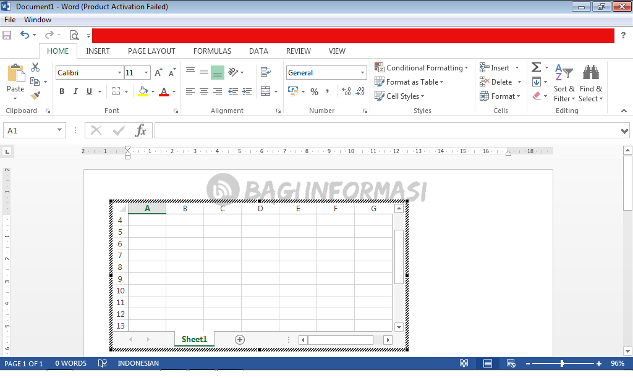Increase font size with the larger A icon
The height and width of the screenshot is (378, 633).
(x=158, y=73)
